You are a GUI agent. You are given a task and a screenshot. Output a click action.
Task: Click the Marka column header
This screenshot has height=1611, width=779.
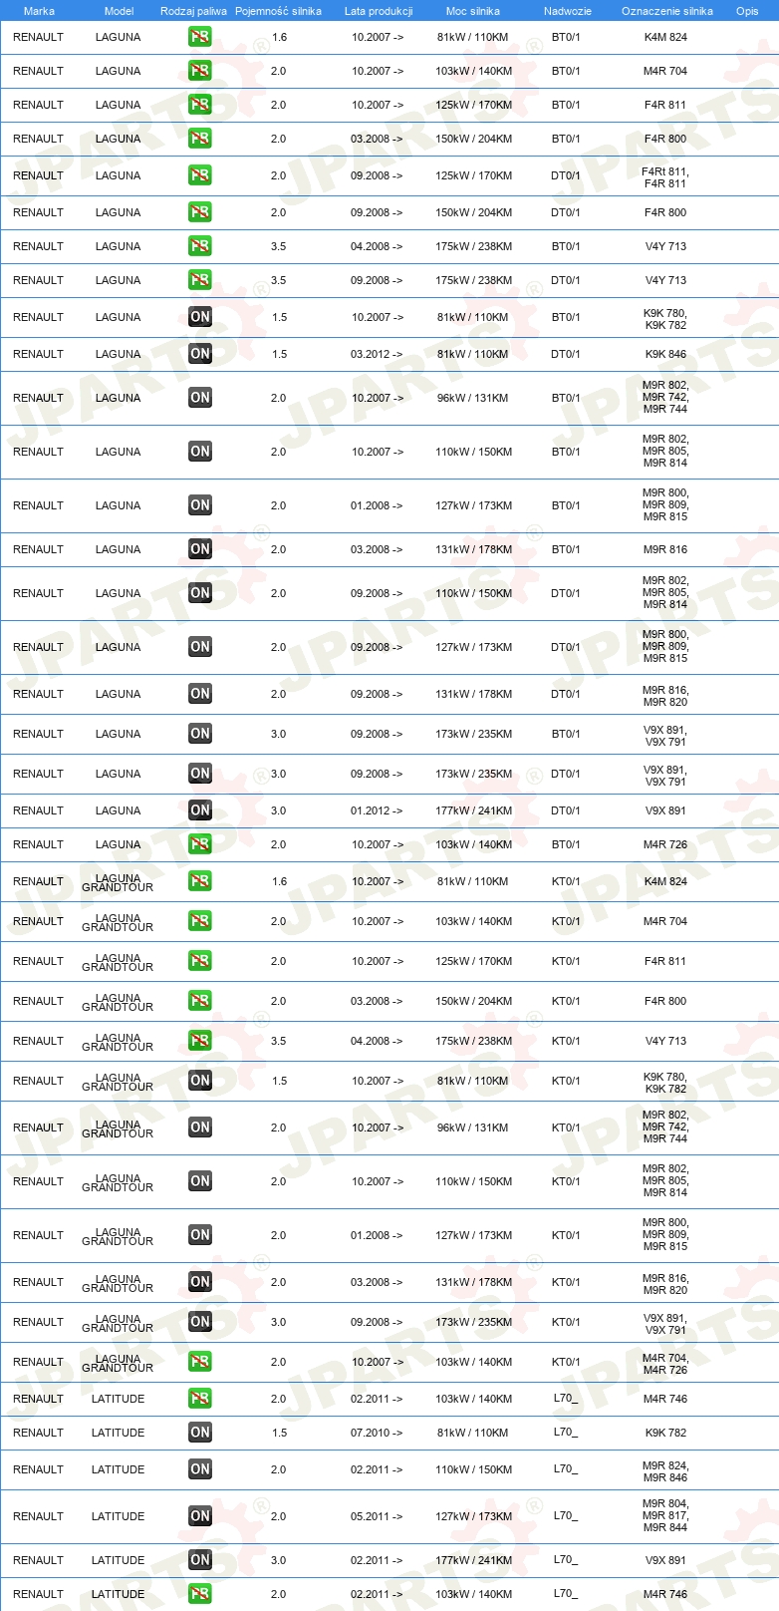[39, 11]
